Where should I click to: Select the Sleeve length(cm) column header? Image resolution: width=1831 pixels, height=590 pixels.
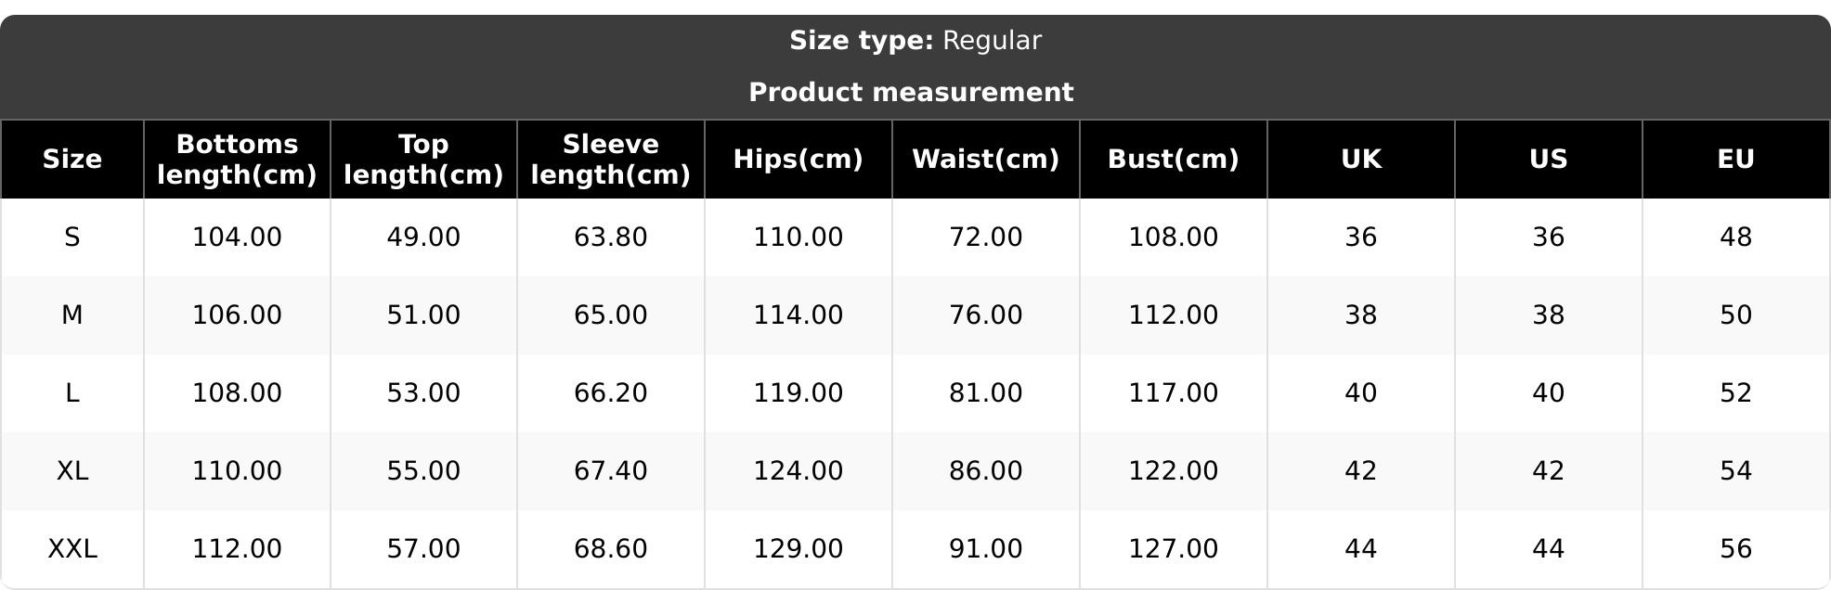pyautogui.click(x=610, y=160)
